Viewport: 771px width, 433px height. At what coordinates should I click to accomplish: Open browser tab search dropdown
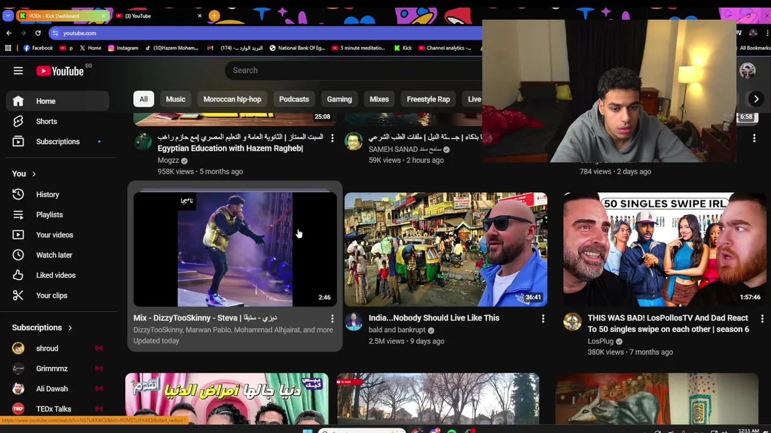click(8, 16)
